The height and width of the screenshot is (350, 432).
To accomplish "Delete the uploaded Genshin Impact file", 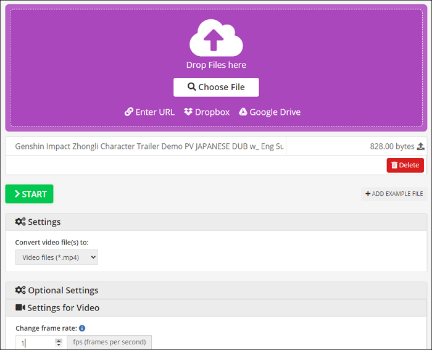I will [x=405, y=165].
